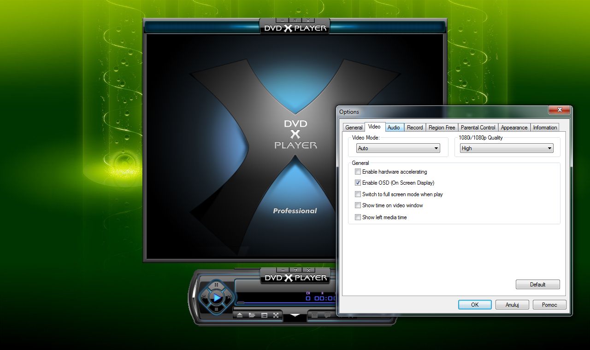Viewport: 590px width, 350px height.
Task: Pause playback on the control panel
Action: [216, 285]
